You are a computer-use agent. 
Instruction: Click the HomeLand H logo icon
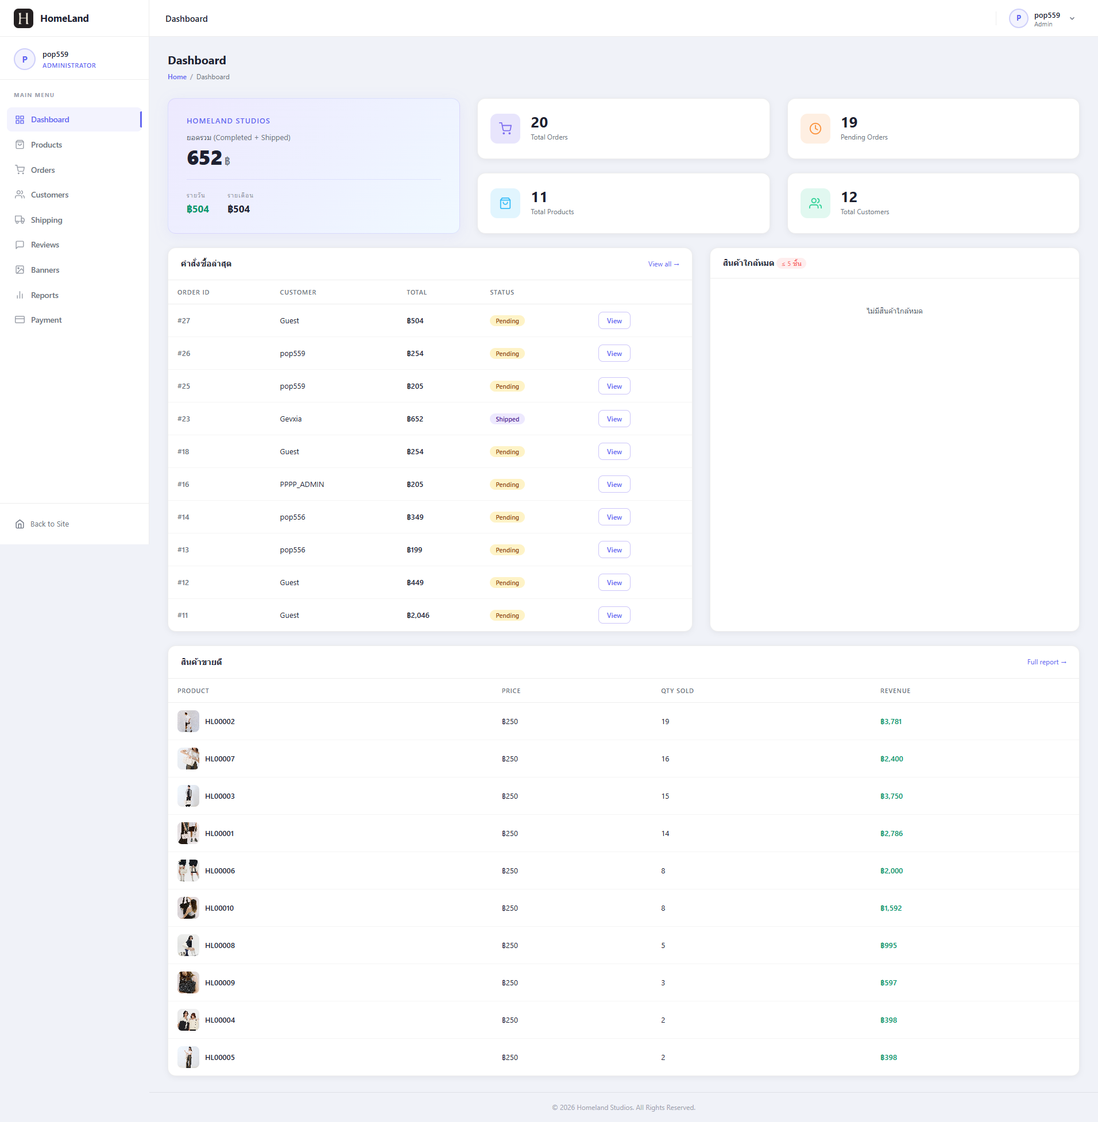(24, 18)
